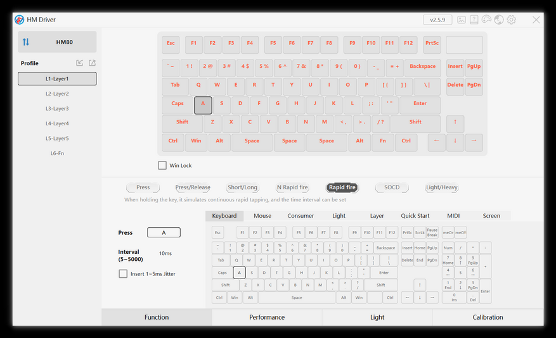
Task: Switch to the Screen tab
Action: (491, 216)
